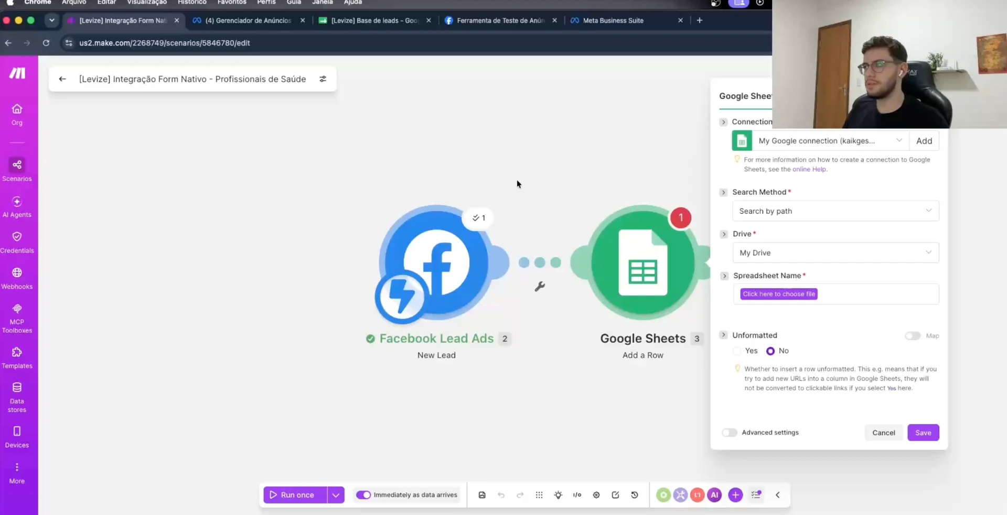Collapse the bottom toolbar with left chevron

click(x=778, y=495)
